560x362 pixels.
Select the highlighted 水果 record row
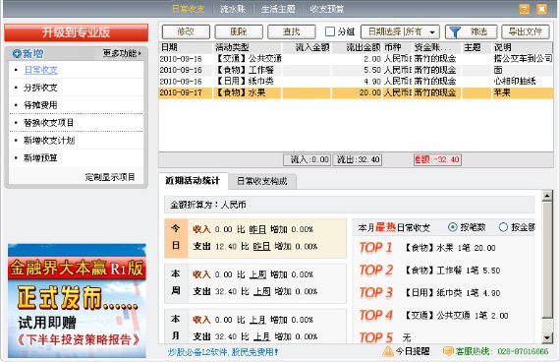click(356, 93)
